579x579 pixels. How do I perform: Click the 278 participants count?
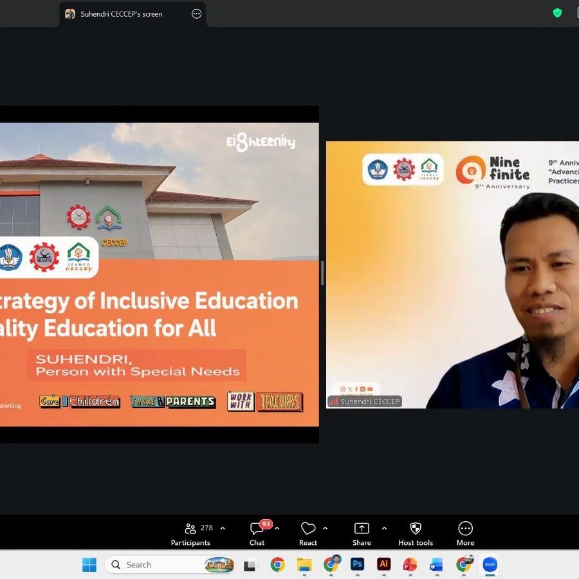pos(207,528)
